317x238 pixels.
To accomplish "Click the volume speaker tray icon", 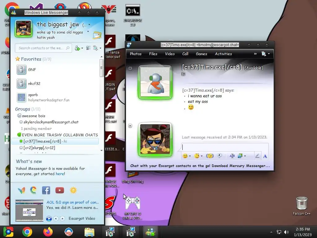I will point(286,232).
